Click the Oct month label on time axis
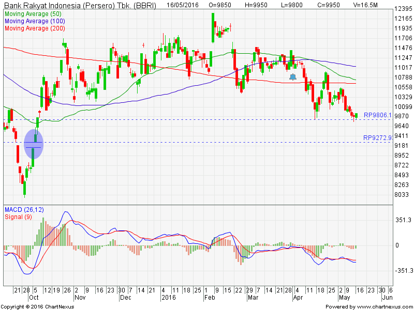 tap(34, 298)
